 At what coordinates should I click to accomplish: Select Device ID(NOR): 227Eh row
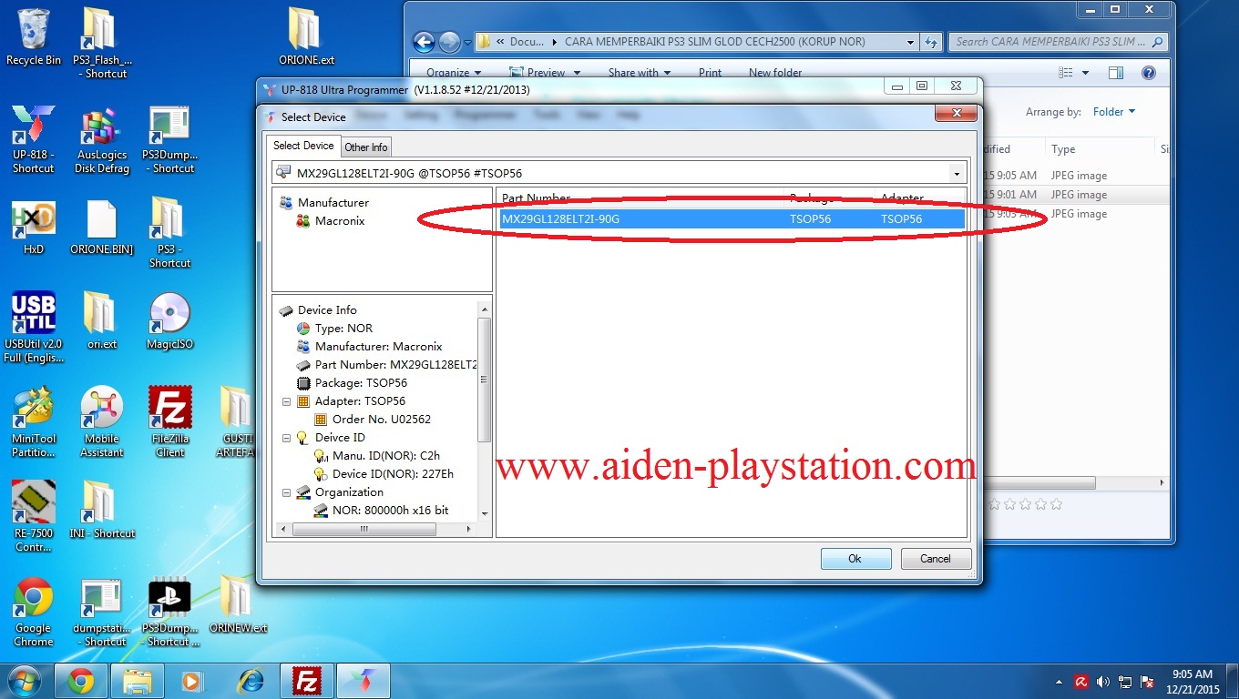[x=393, y=473]
